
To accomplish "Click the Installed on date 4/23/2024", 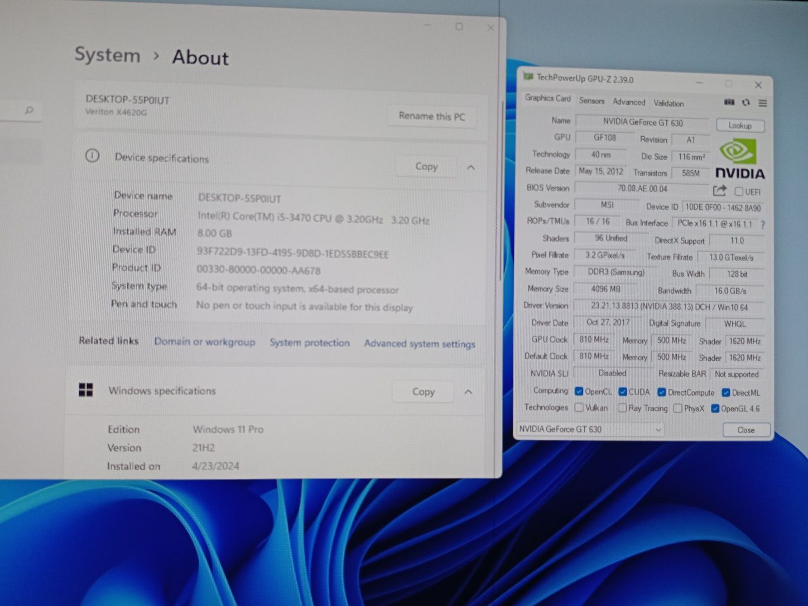I will tap(215, 466).
